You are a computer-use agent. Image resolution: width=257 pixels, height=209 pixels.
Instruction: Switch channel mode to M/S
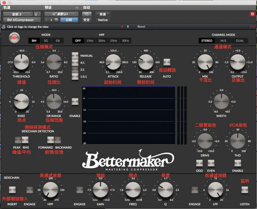pyautogui.click(x=223, y=41)
